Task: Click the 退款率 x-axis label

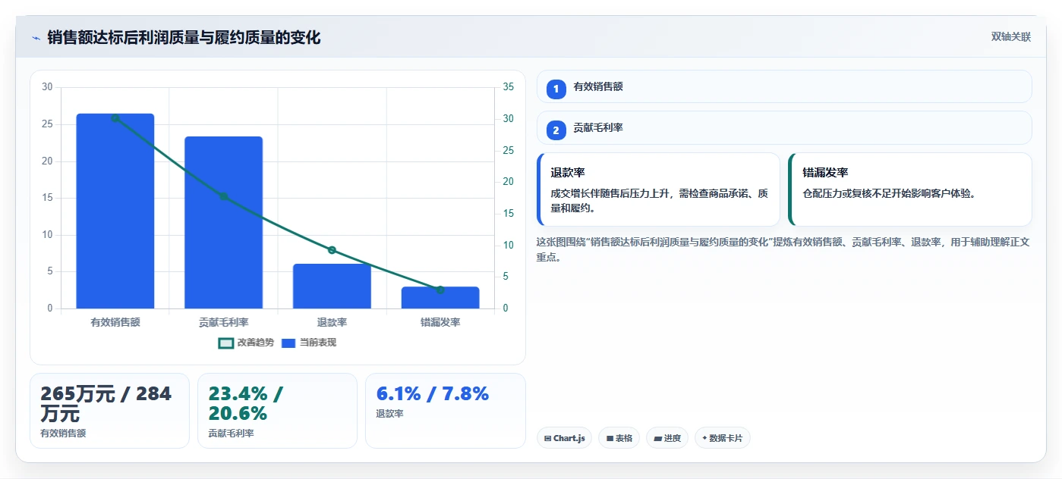Action: click(332, 322)
